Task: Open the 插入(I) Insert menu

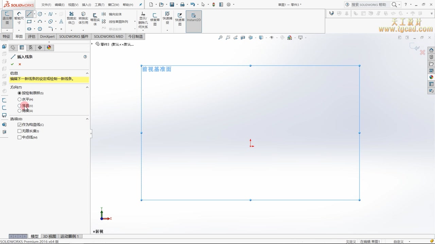Action: pos(86,5)
